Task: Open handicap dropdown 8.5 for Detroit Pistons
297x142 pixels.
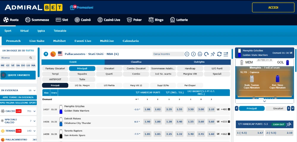Action: coord(137,122)
